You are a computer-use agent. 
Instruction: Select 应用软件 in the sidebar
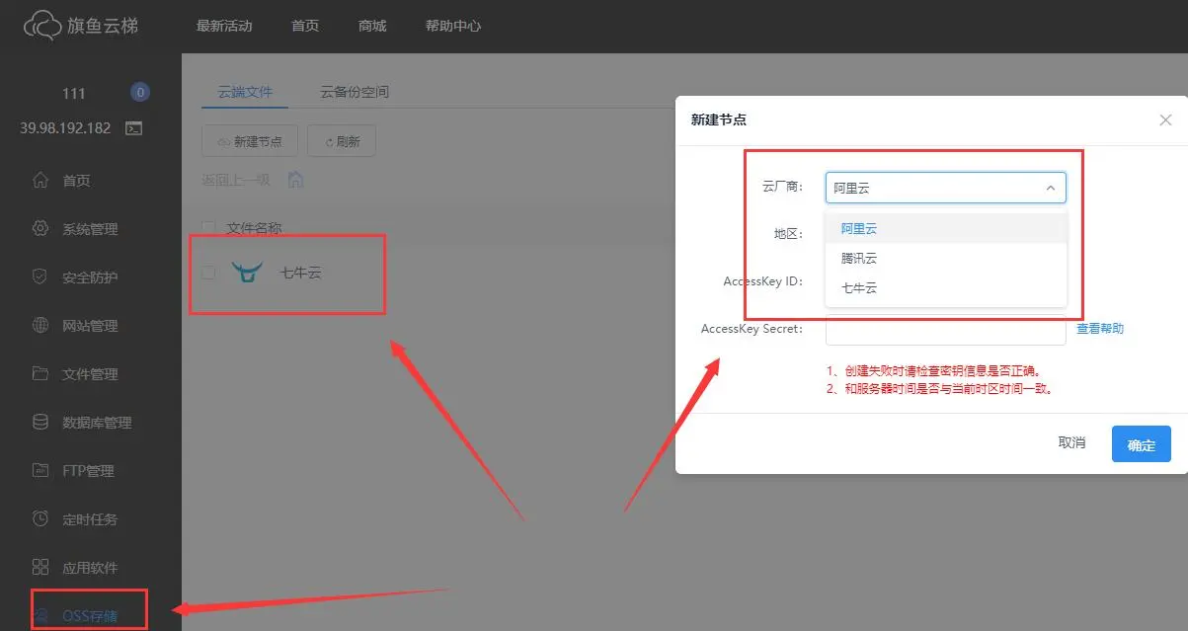pyautogui.click(x=90, y=568)
